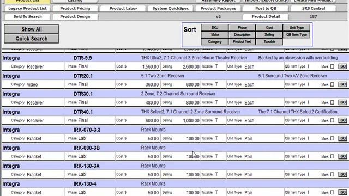Sort the list by Category
Viewport: 349px width, 196px height.
[215, 42]
